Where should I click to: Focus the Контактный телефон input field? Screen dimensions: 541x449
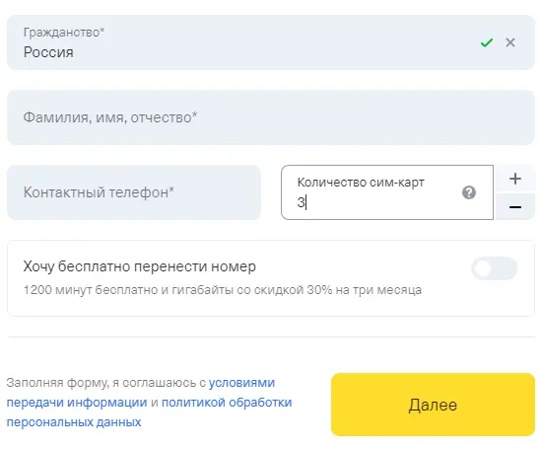[x=134, y=192]
